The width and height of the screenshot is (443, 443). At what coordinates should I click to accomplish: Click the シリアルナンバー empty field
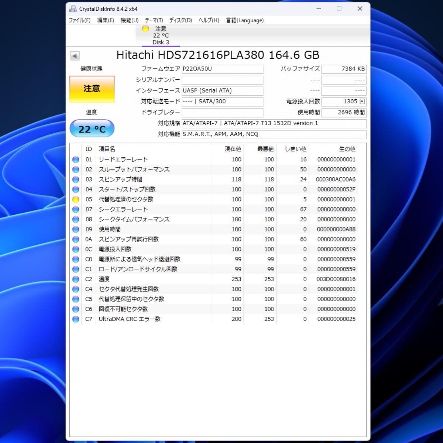222,80
